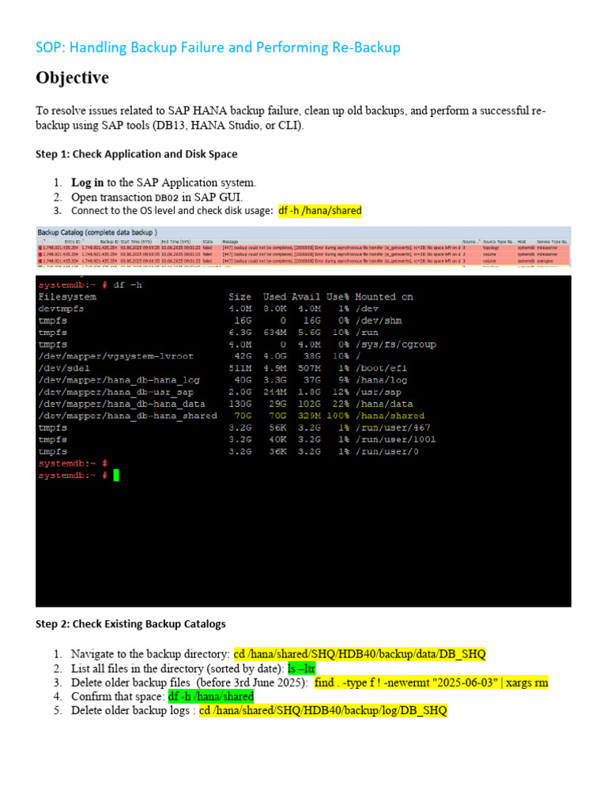
Task: Click the State column header in Backup Catalog
Action: click(208, 242)
